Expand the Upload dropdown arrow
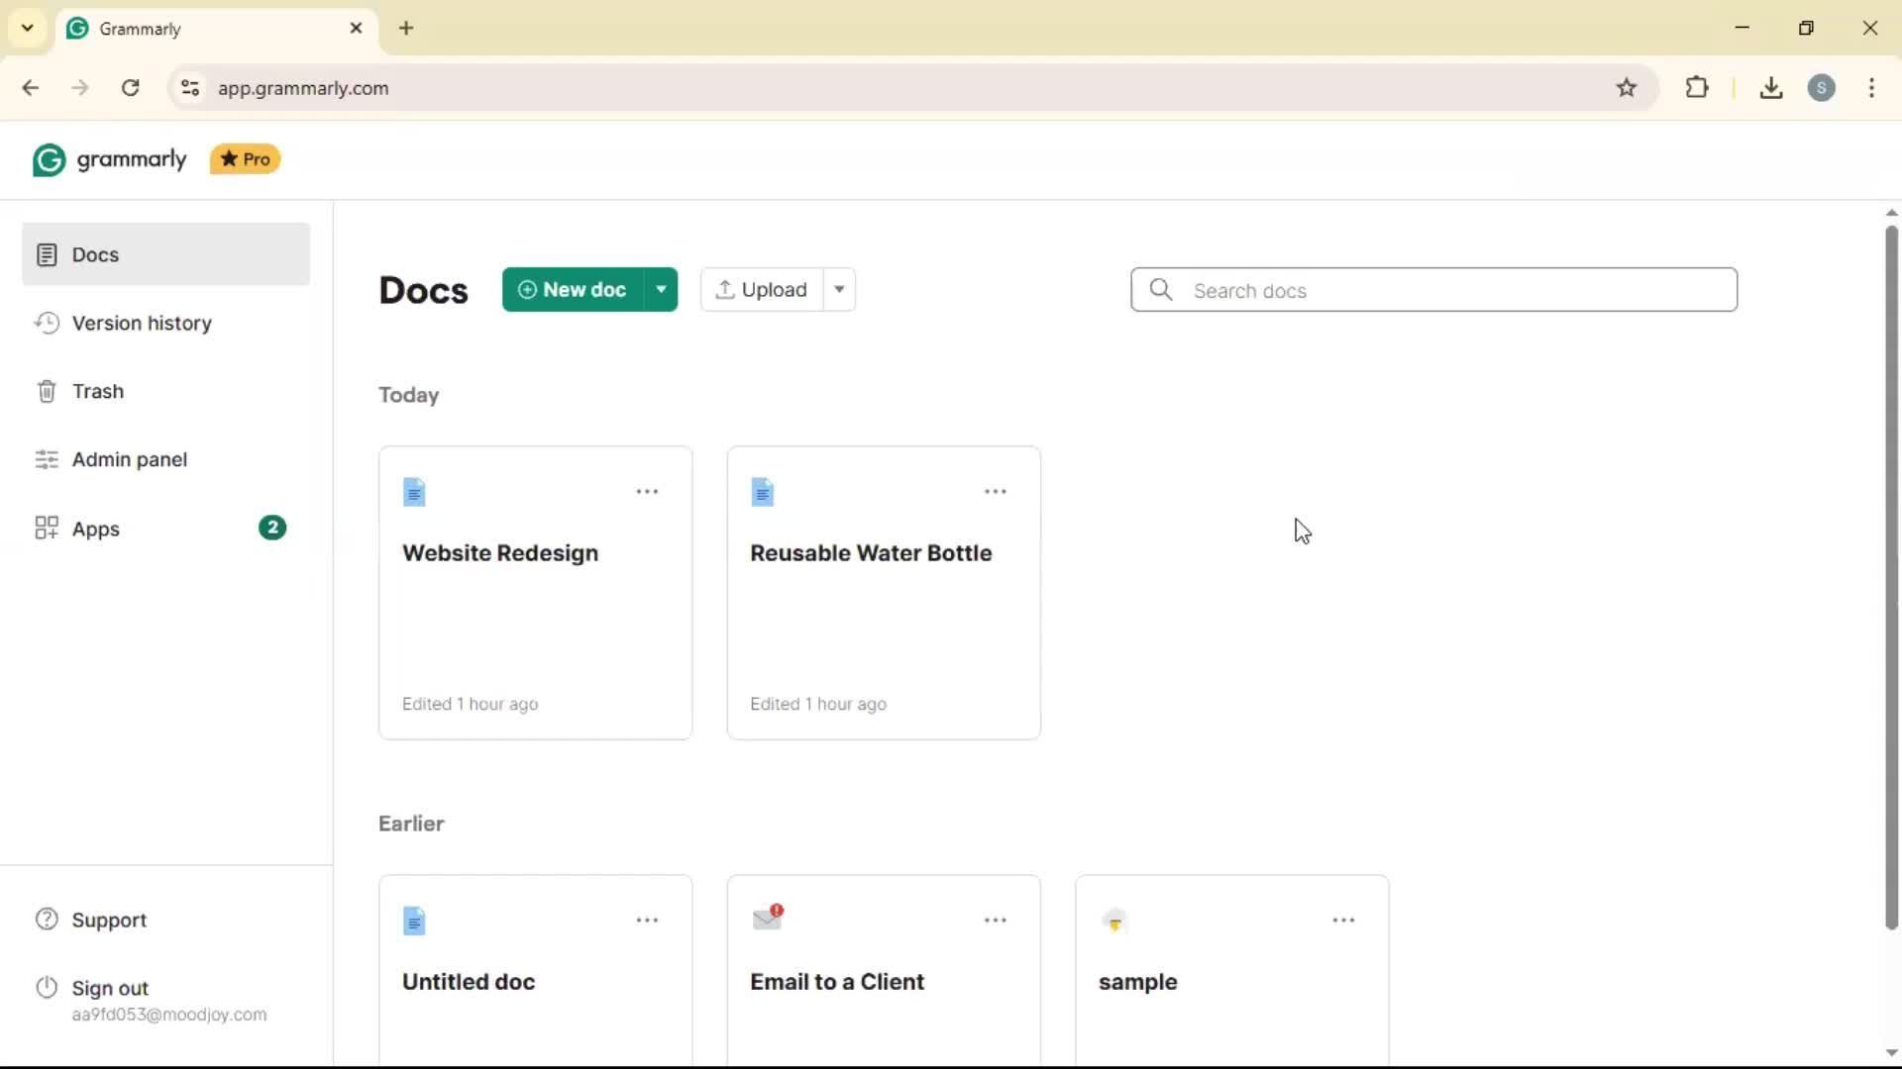The image size is (1902, 1069). click(839, 290)
